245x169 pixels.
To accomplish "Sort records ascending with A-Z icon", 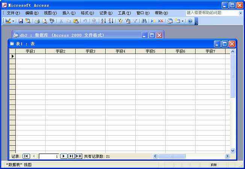I will 103,21.
